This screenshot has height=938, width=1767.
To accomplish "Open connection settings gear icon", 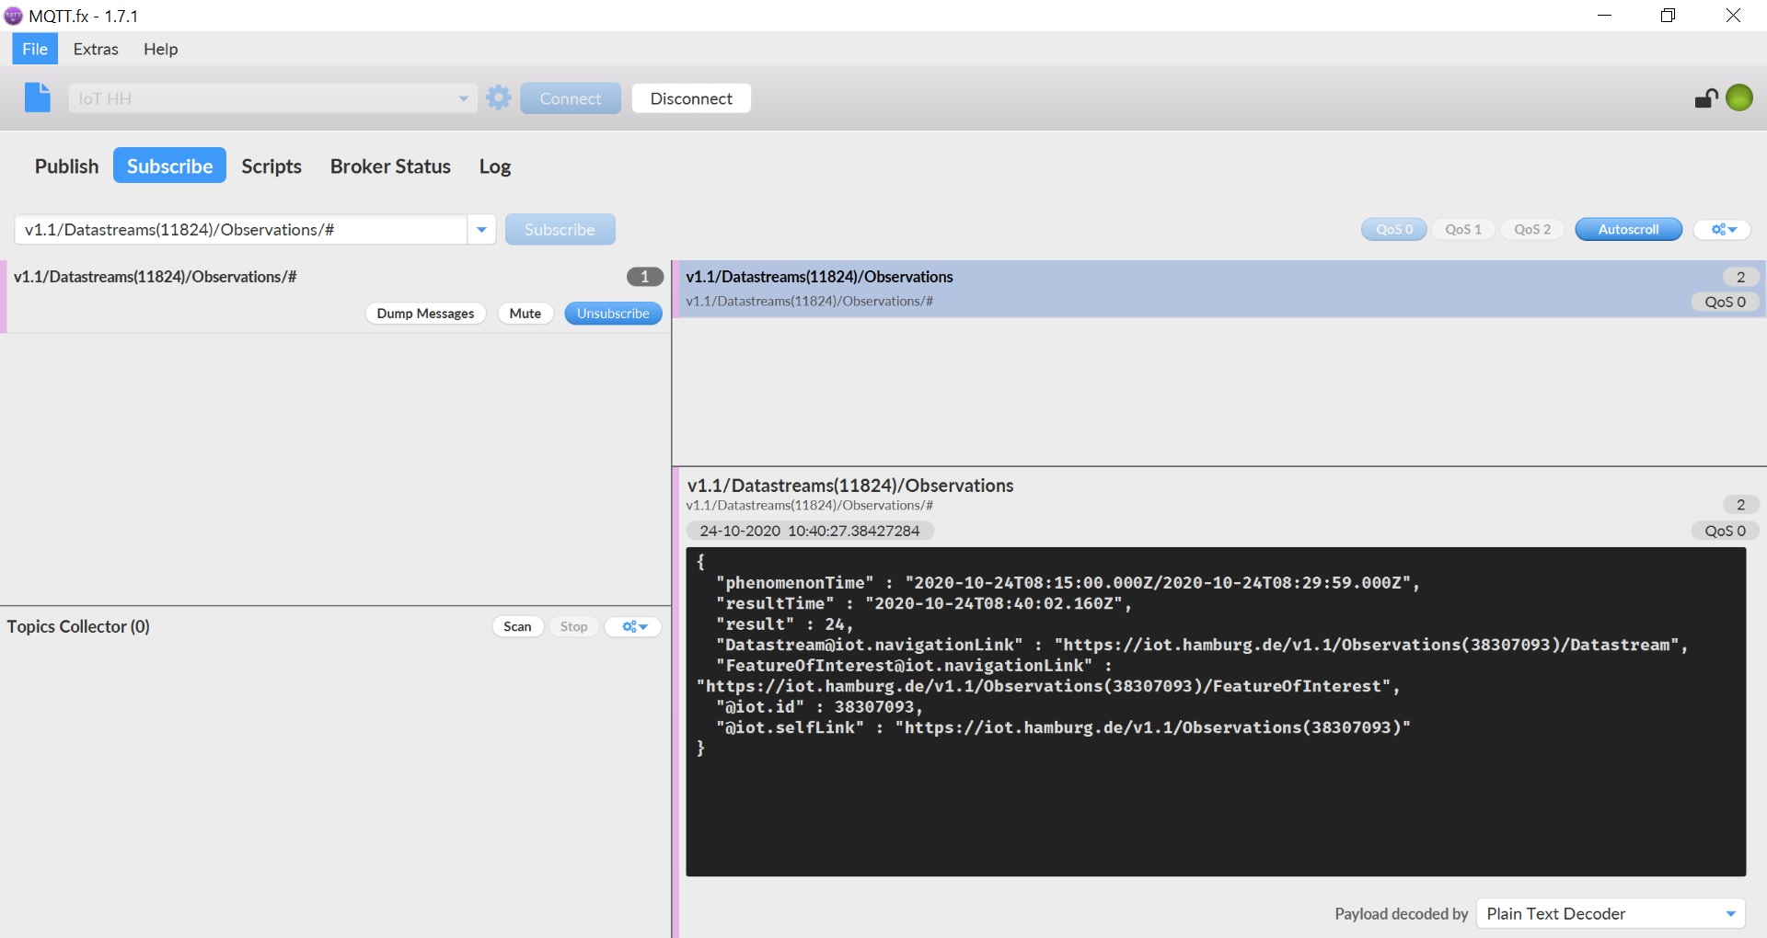I will coord(499,97).
